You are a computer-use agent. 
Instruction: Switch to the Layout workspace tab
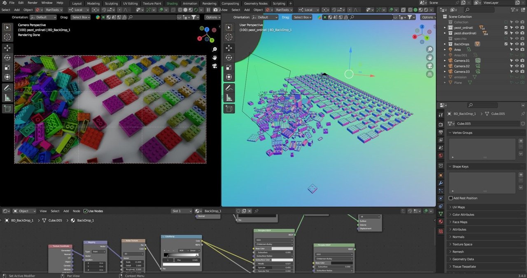(77, 3)
